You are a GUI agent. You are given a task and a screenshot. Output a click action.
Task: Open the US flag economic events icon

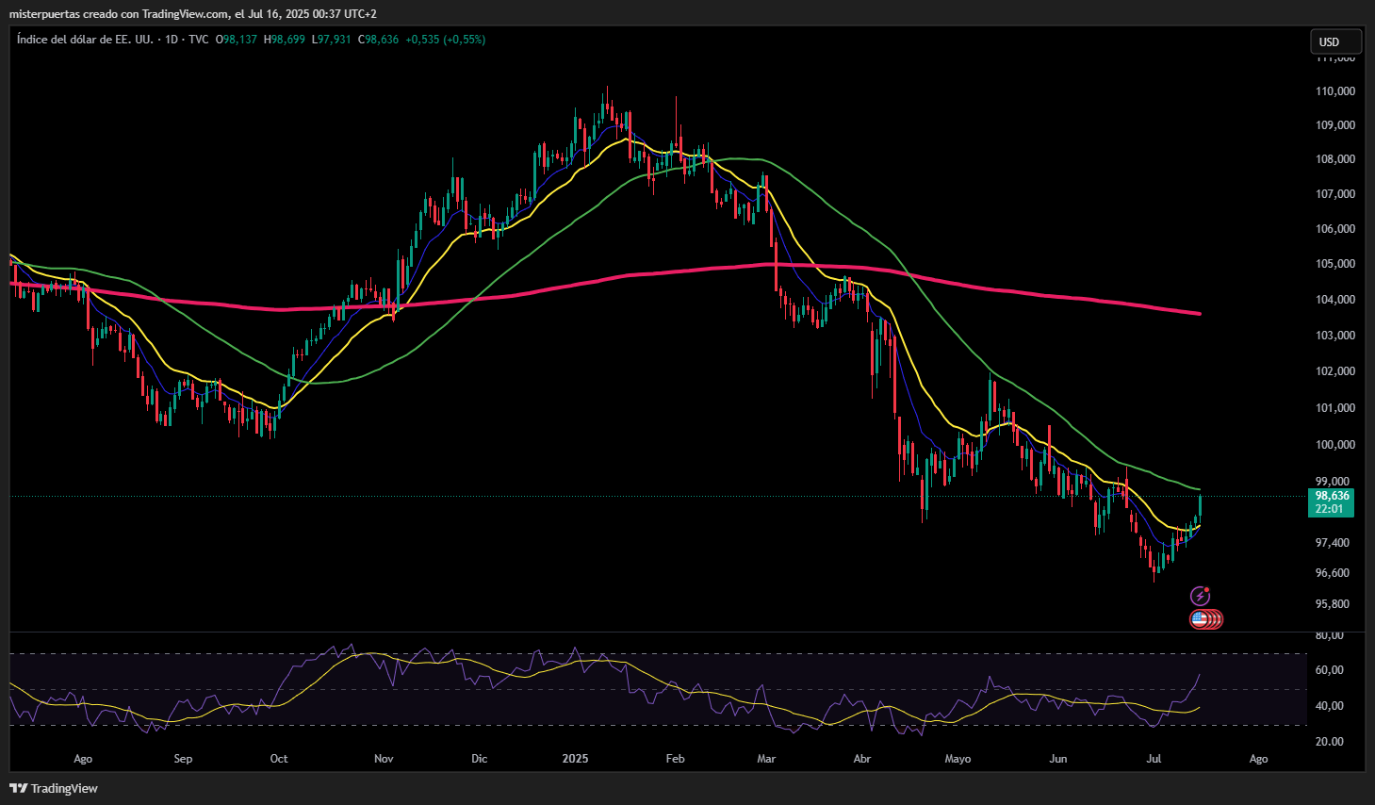pos(1200,619)
